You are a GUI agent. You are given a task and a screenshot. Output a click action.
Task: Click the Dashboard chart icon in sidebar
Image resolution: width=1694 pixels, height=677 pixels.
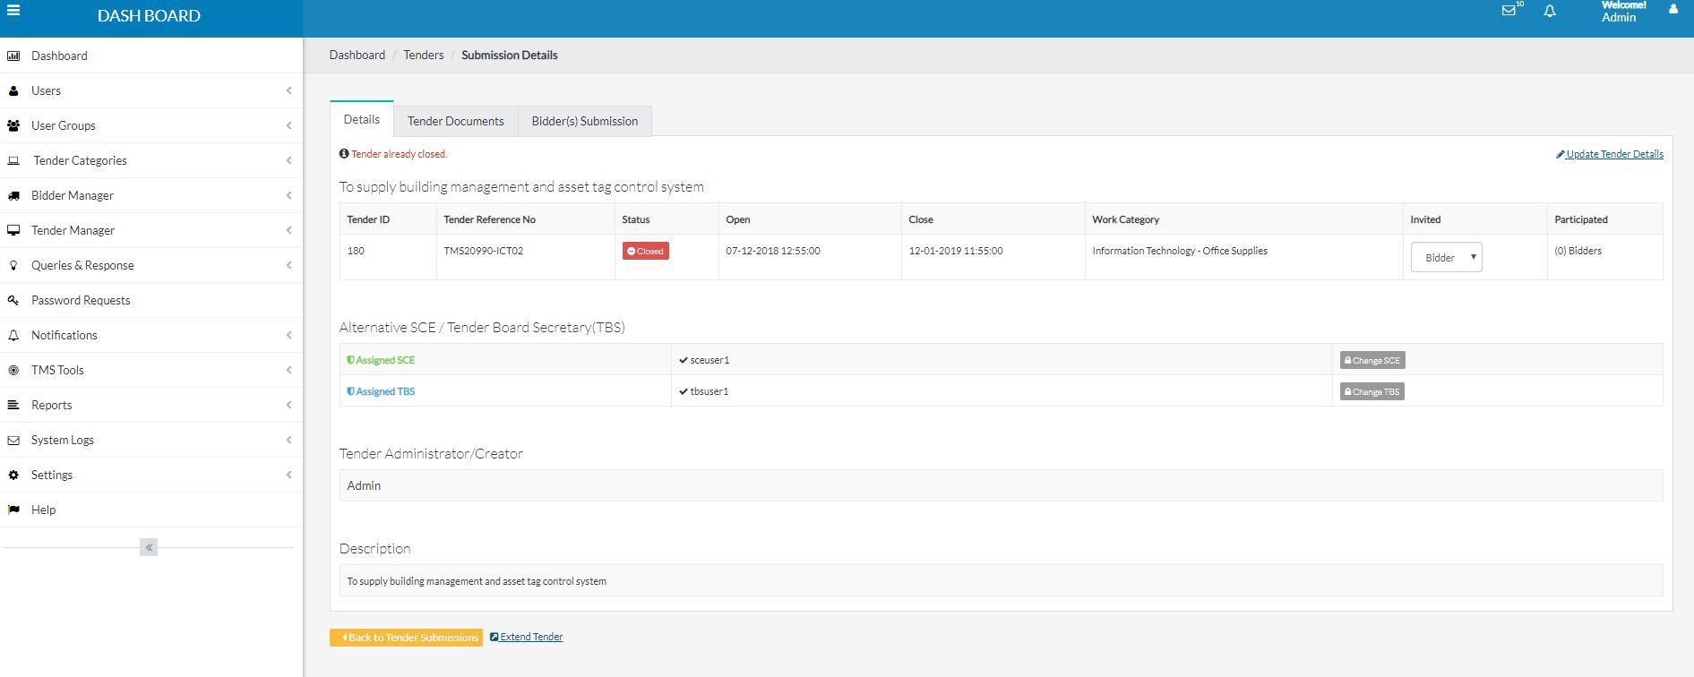pyautogui.click(x=13, y=56)
